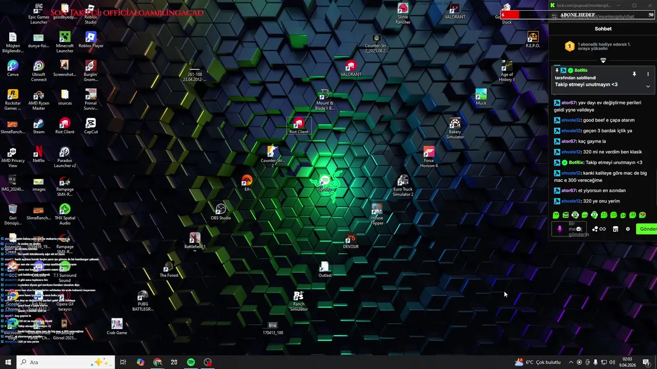Select the DEVOUR game icon
Viewport: 657px width, 369px height.
351,241
